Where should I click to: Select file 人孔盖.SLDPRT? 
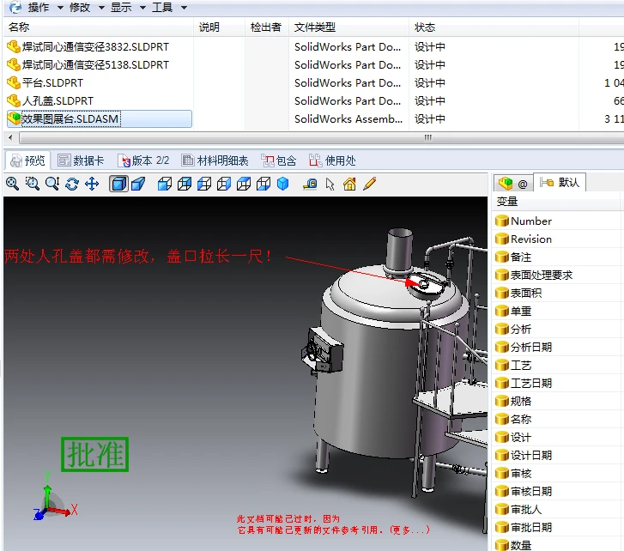[x=58, y=101]
